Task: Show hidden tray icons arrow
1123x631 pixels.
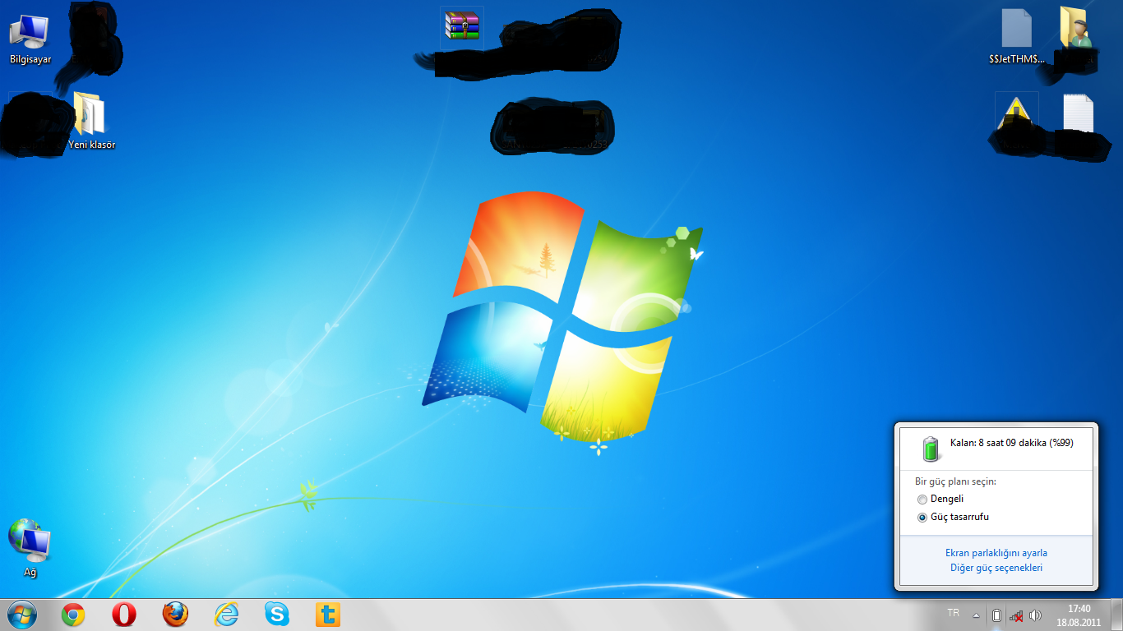Action: (976, 615)
